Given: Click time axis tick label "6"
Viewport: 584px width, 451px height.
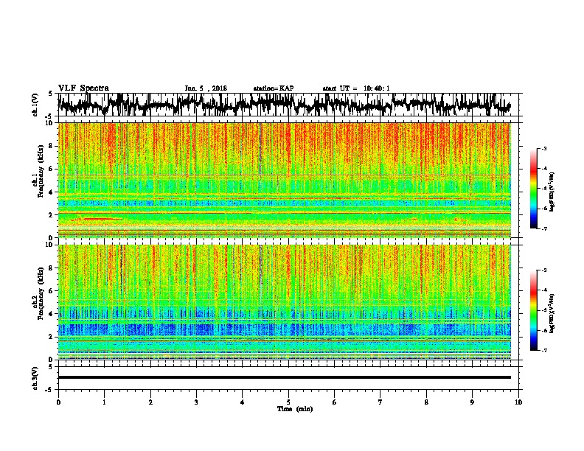Looking at the screenshot, I should pos(335,402).
